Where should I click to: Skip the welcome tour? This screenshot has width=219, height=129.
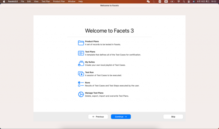click(173, 116)
